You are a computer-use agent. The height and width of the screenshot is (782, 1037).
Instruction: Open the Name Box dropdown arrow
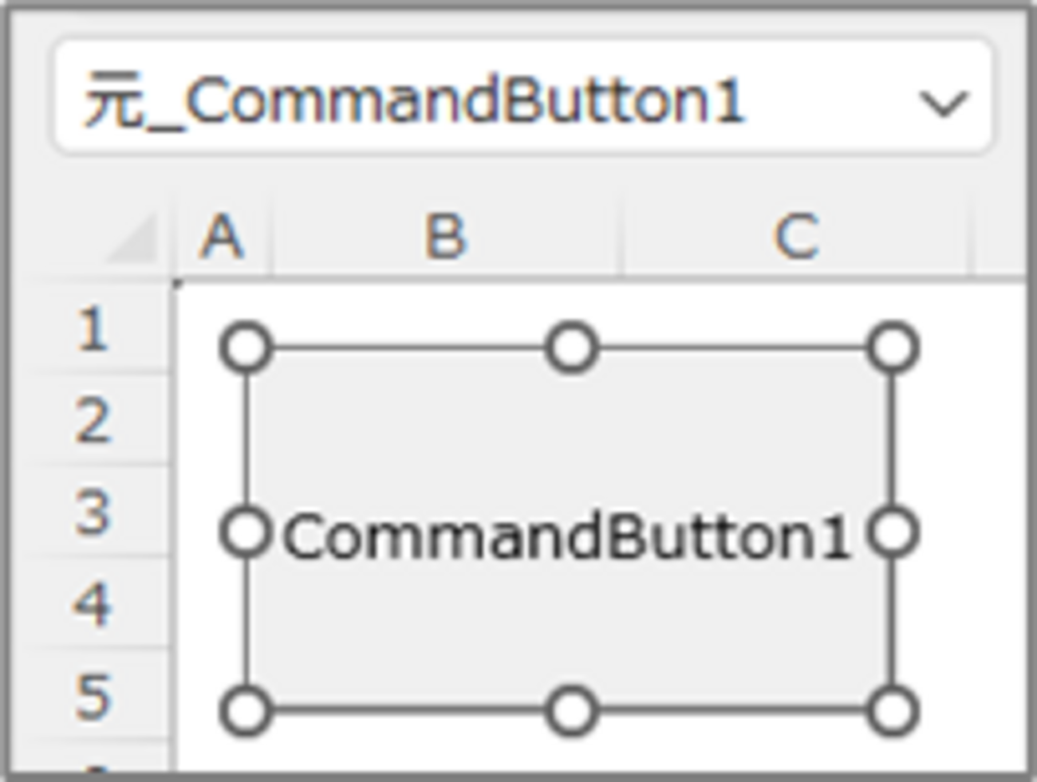point(942,104)
